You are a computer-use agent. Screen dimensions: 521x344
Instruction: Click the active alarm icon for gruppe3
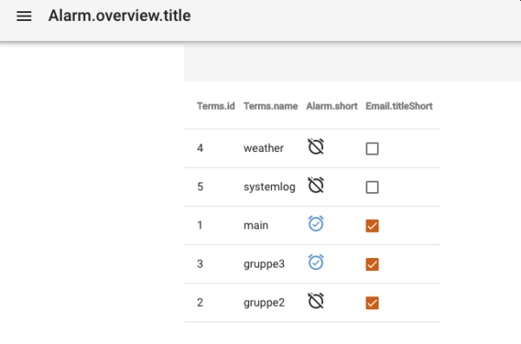(x=316, y=262)
